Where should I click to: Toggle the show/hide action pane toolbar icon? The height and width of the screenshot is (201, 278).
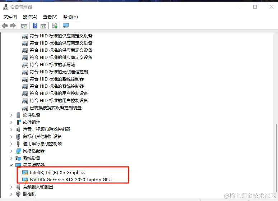pos(43,26)
